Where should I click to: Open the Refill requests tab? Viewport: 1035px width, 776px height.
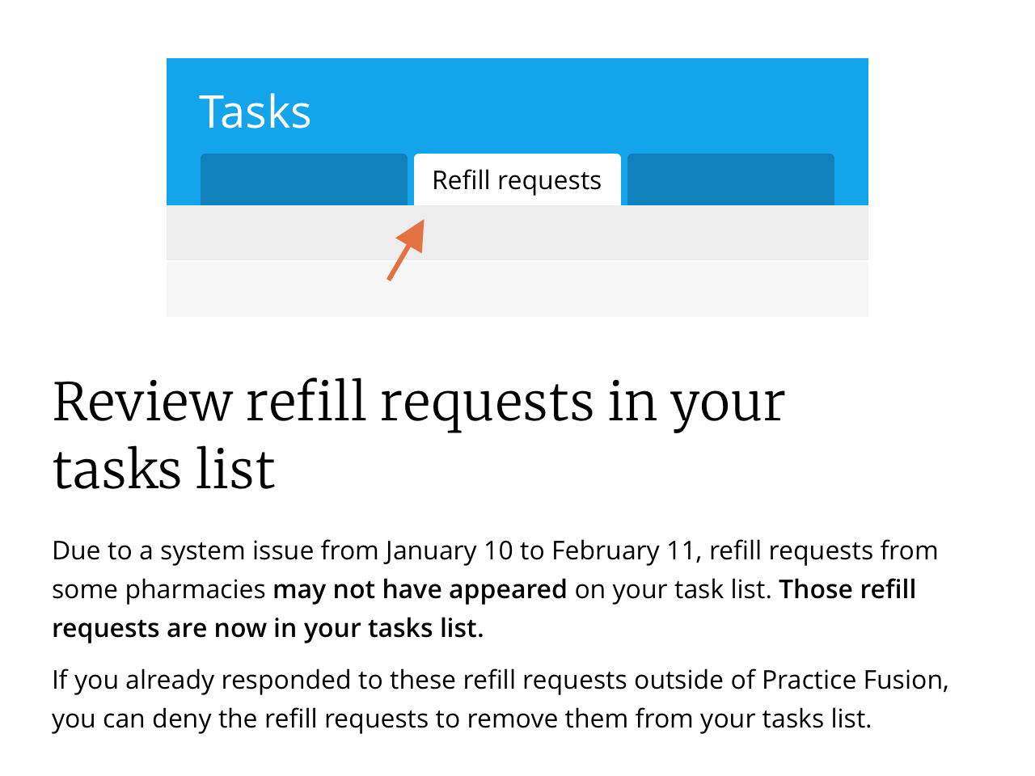click(517, 179)
